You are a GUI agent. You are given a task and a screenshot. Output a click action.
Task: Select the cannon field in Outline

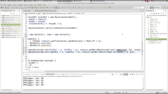pyautogui.click(x=154, y=21)
